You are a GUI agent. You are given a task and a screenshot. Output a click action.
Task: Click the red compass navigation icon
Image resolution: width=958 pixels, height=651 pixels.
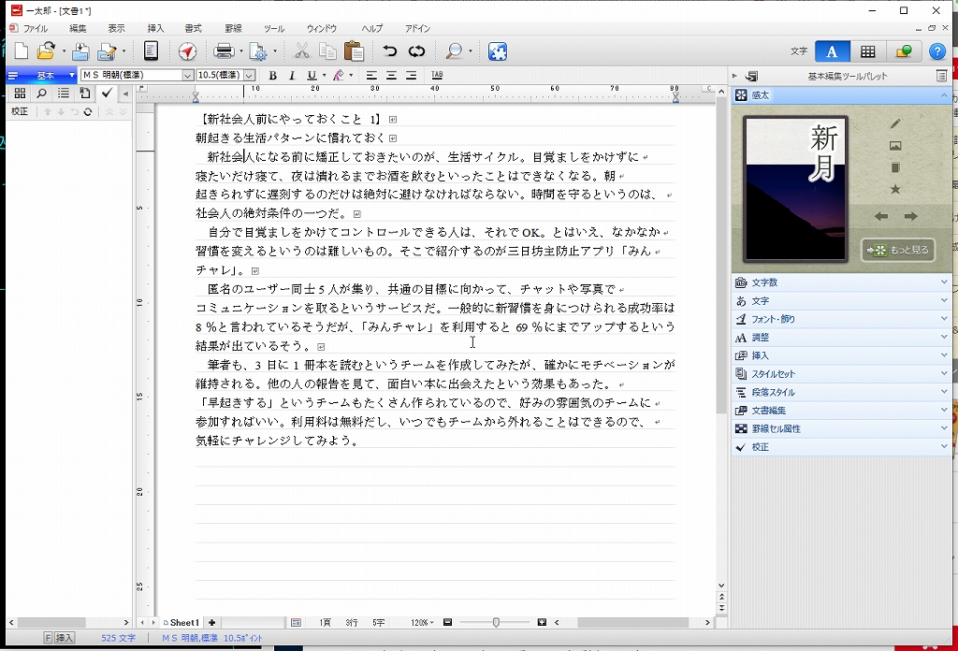point(187,51)
